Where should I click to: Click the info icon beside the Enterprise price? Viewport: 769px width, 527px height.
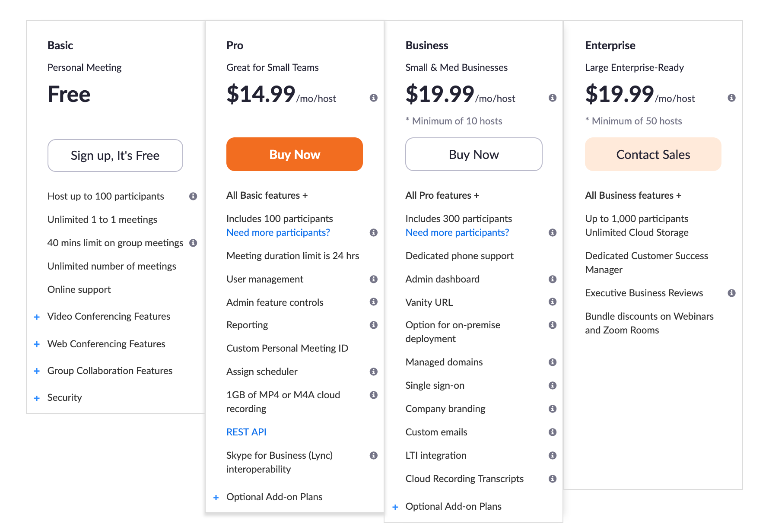point(732,98)
